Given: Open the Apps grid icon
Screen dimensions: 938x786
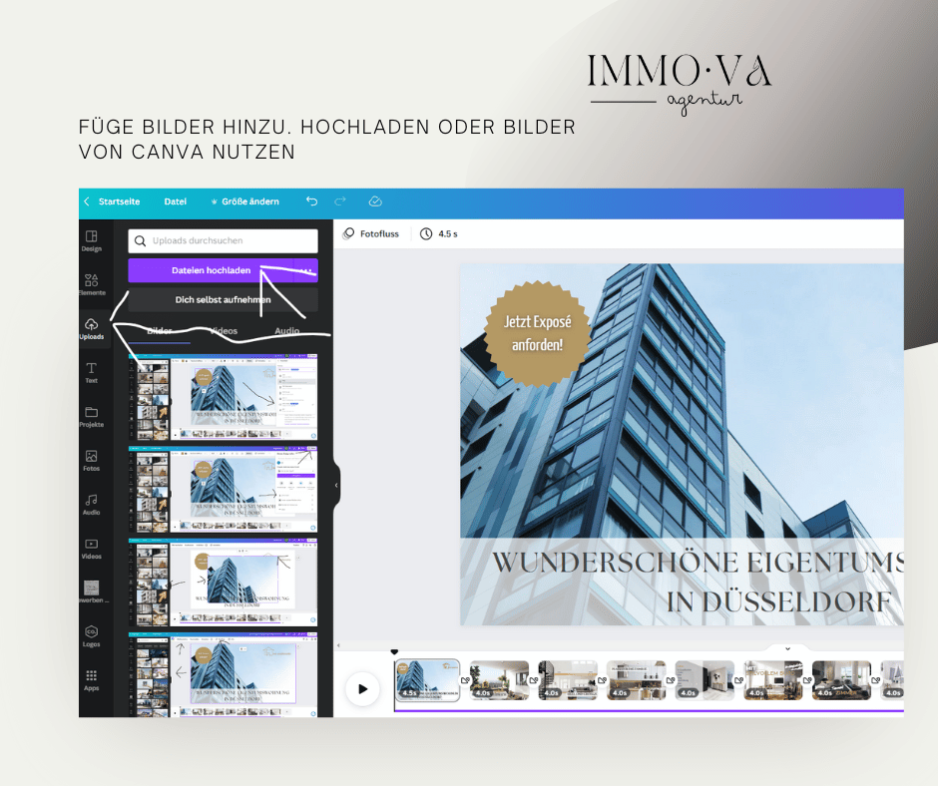Looking at the screenshot, I should tap(91, 679).
